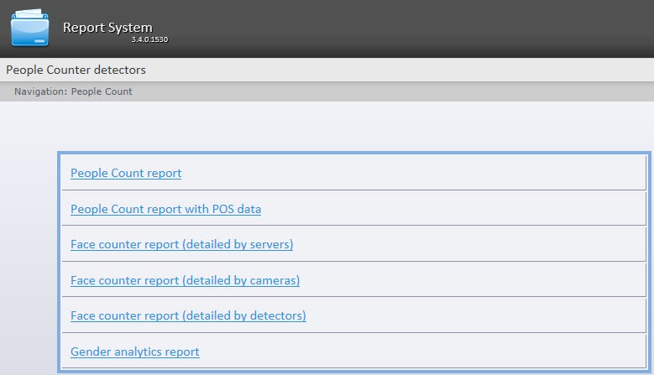Open the Gender analytics report link
The width and height of the screenshot is (654, 375).
coord(135,352)
